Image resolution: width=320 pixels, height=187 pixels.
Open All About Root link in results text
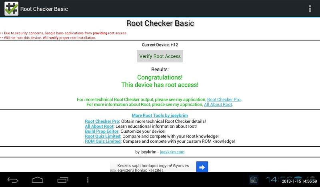coord(218,104)
